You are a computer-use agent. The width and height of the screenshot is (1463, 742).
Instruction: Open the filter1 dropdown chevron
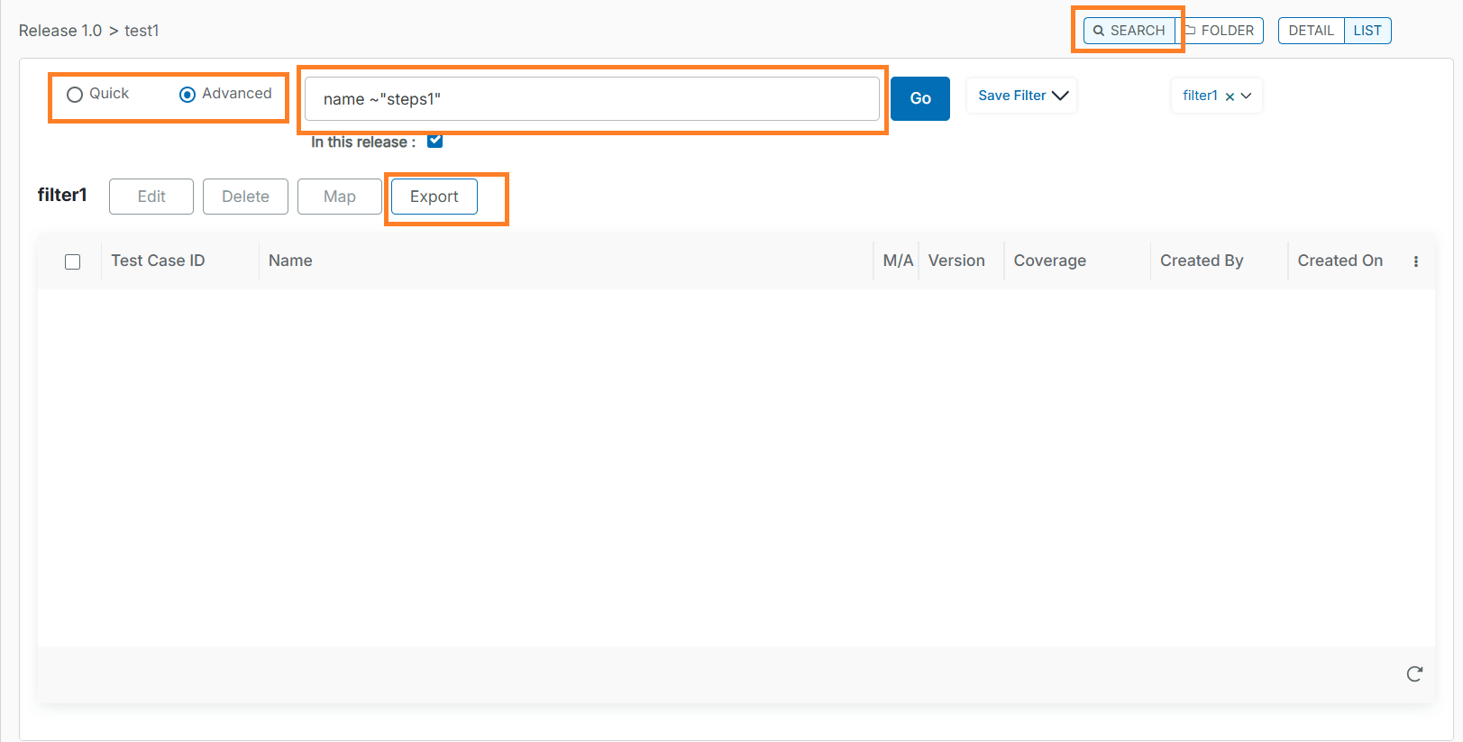[1247, 96]
